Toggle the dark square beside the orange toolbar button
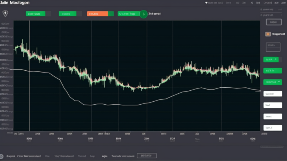The width and height of the screenshot is (287, 161). [x=111, y=14]
